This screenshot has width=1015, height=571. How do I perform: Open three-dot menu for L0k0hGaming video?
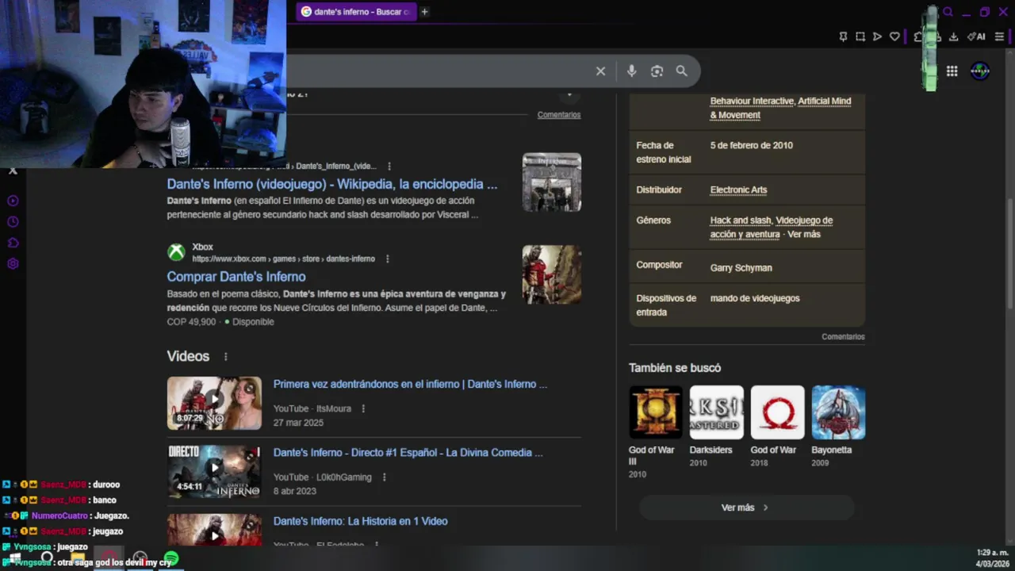tap(384, 477)
